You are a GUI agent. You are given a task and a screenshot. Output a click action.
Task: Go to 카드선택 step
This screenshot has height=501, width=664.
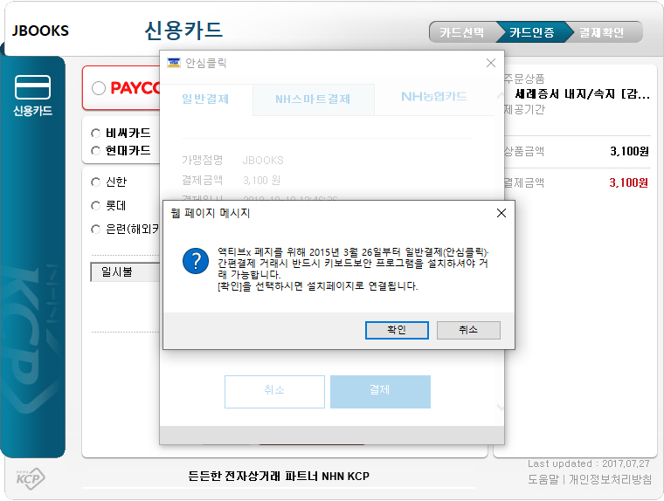(461, 32)
